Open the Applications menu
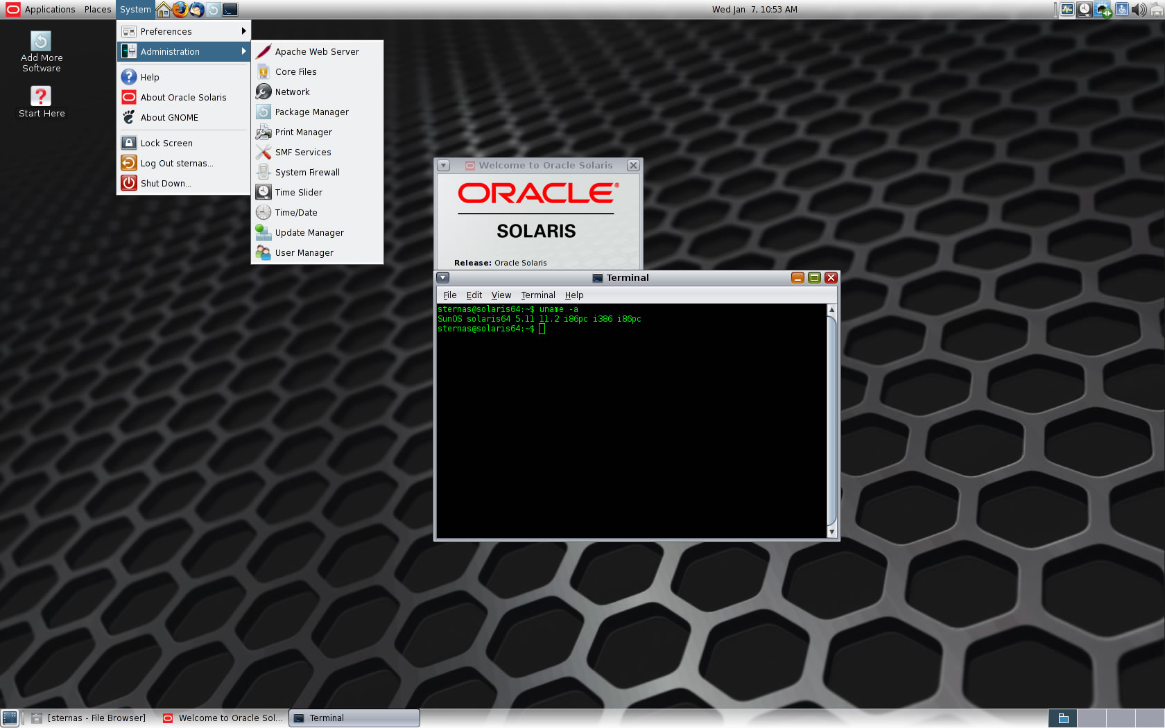Image resolution: width=1165 pixels, height=728 pixels. pyautogui.click(x=41, y=10)
